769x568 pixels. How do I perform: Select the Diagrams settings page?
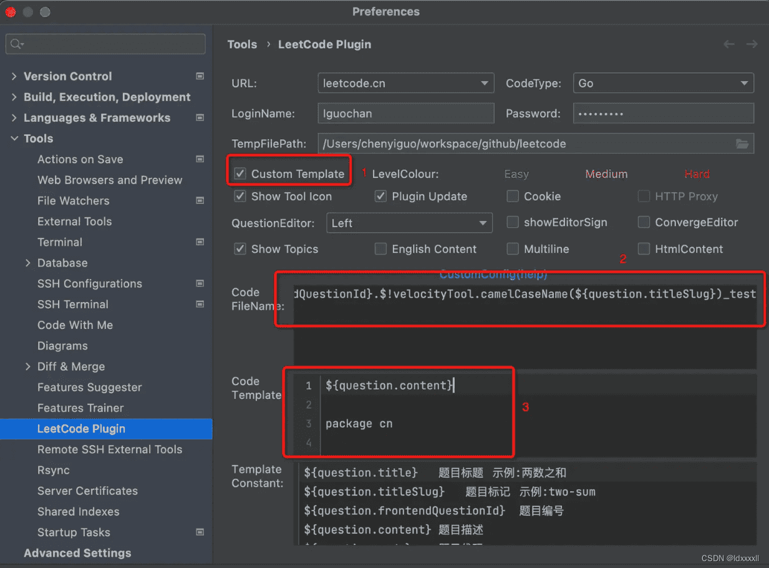pos(62,346)
